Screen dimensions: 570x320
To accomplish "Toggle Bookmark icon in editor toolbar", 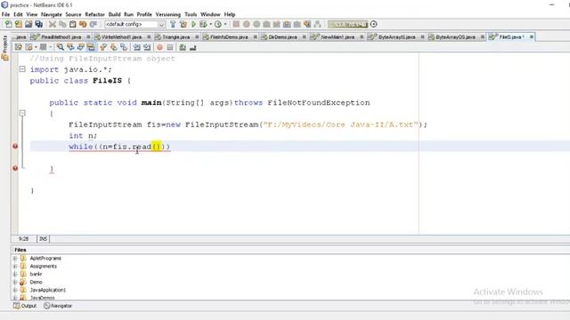I will pyautogui.click(x=124, y=47).
